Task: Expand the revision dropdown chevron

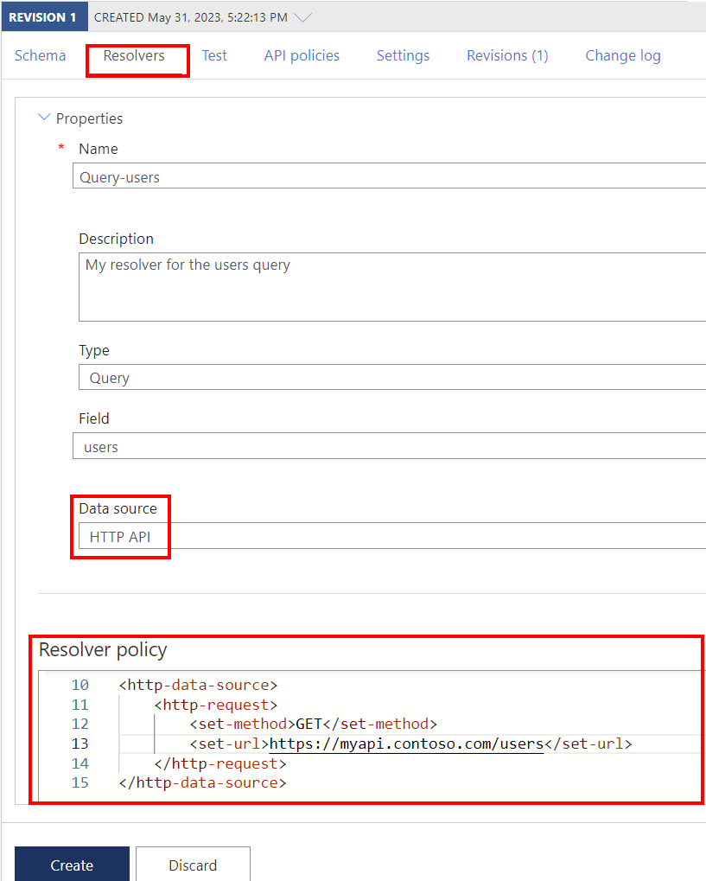Action: (302, 17)
